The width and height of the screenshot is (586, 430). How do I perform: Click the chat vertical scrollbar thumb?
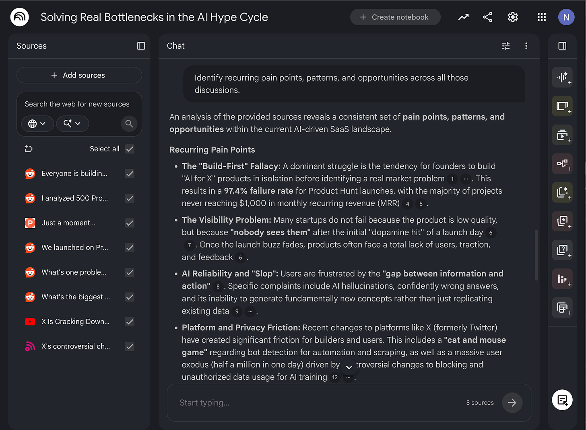coord(536,255)
